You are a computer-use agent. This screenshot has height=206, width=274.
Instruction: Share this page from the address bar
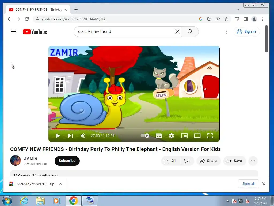[218, 19]
